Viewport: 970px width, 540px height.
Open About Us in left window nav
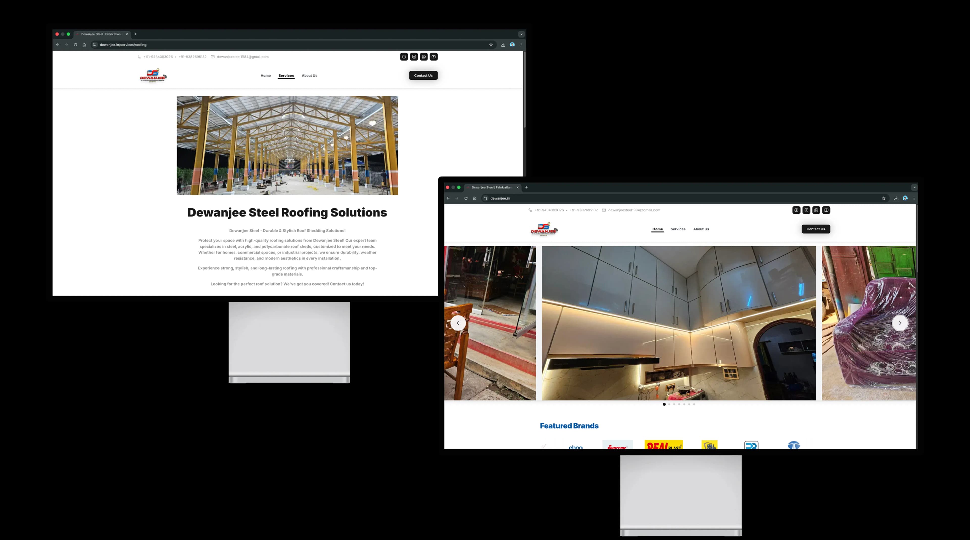[x=309, y=76]
